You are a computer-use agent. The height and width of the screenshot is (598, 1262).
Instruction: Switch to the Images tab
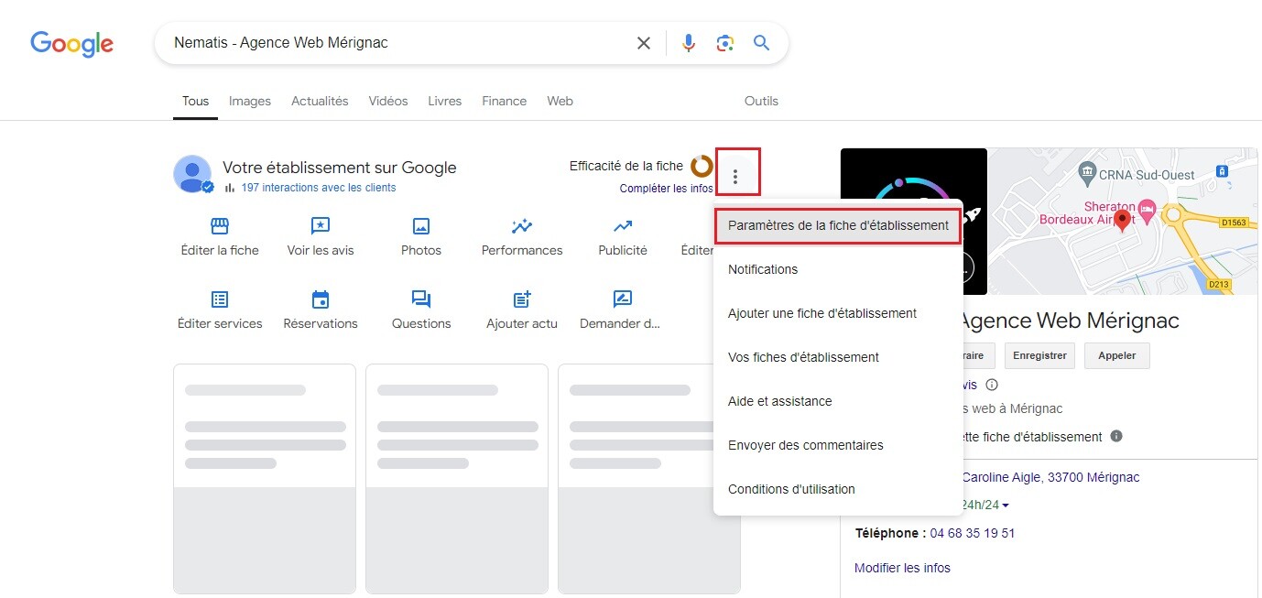coord(250,101)
